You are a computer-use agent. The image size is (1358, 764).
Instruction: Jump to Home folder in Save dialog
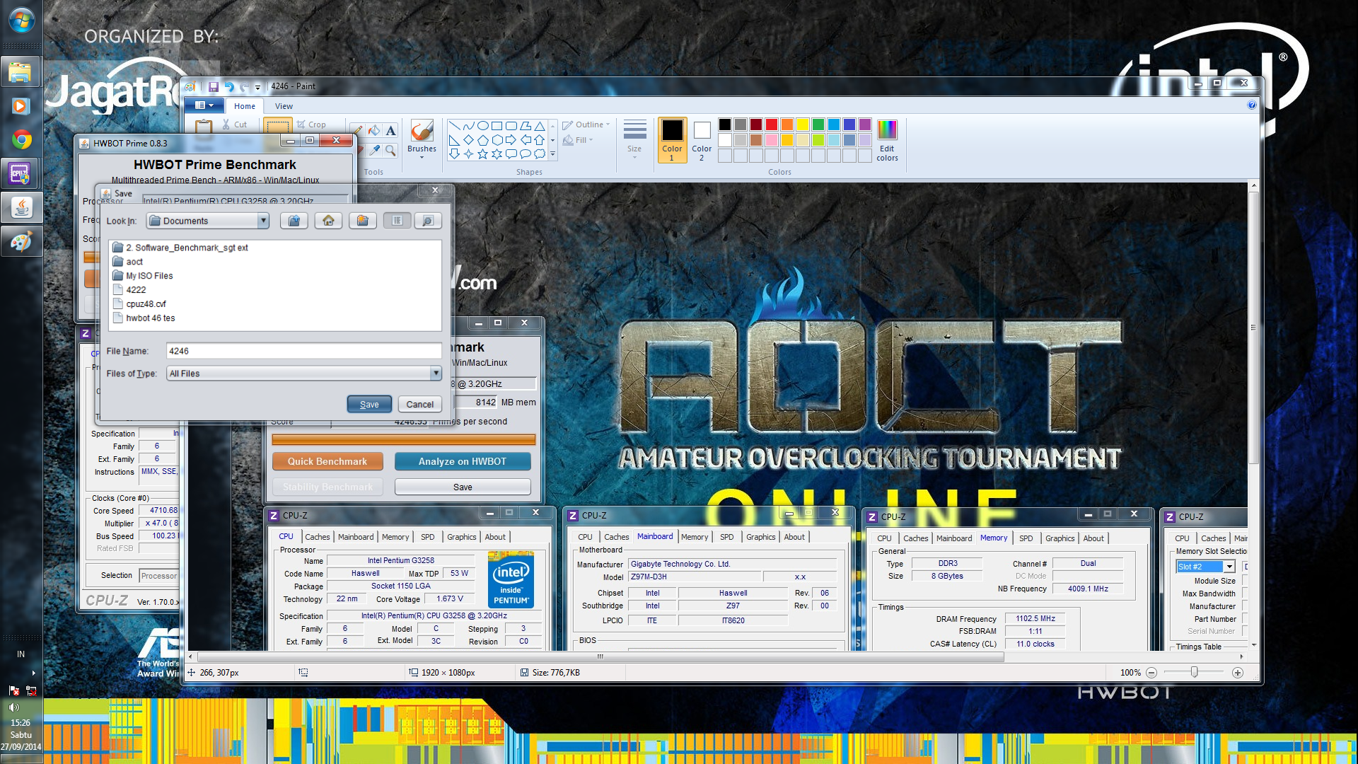click(x=328, y=221)
